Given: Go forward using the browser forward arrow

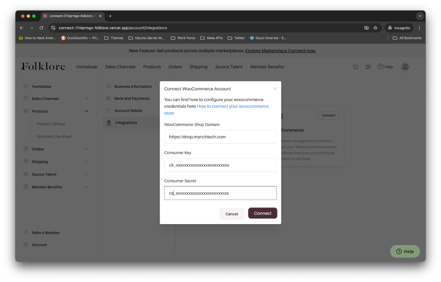Looking at the screenshot, I should tap(31, 28).
